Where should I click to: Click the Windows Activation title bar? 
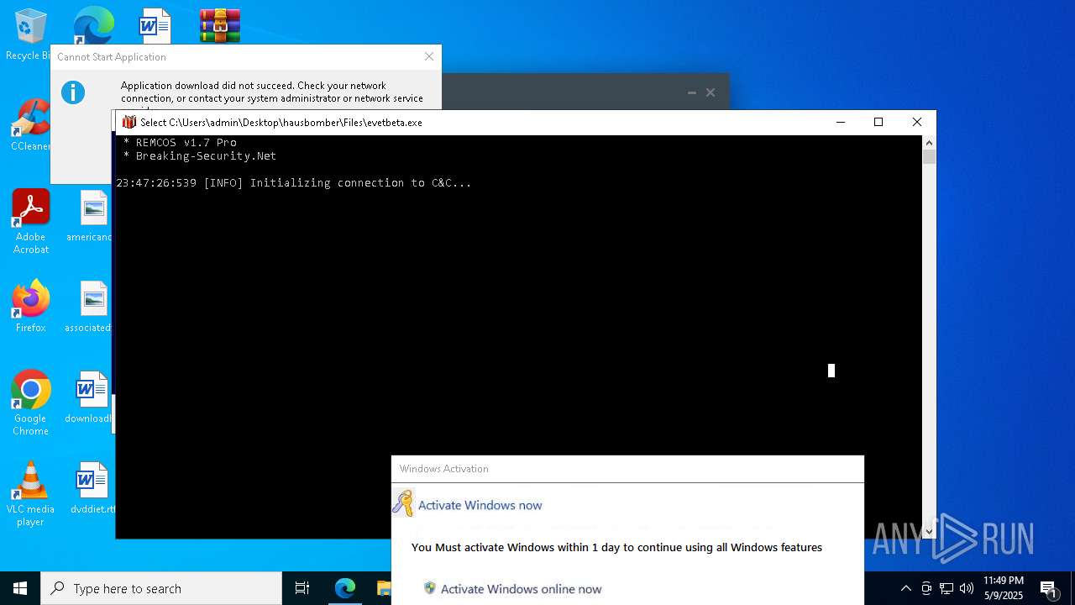point(627,469)
